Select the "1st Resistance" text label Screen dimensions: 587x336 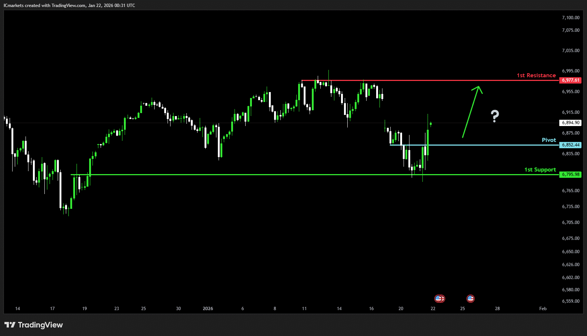[536, 75]
